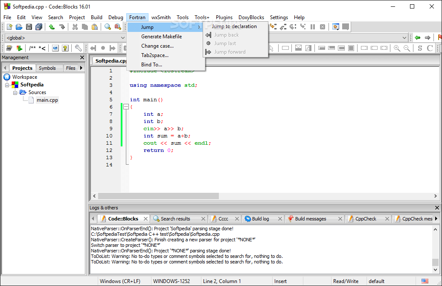
Task: Click the Copy icon in toolbar
Action: pos(84,27)
